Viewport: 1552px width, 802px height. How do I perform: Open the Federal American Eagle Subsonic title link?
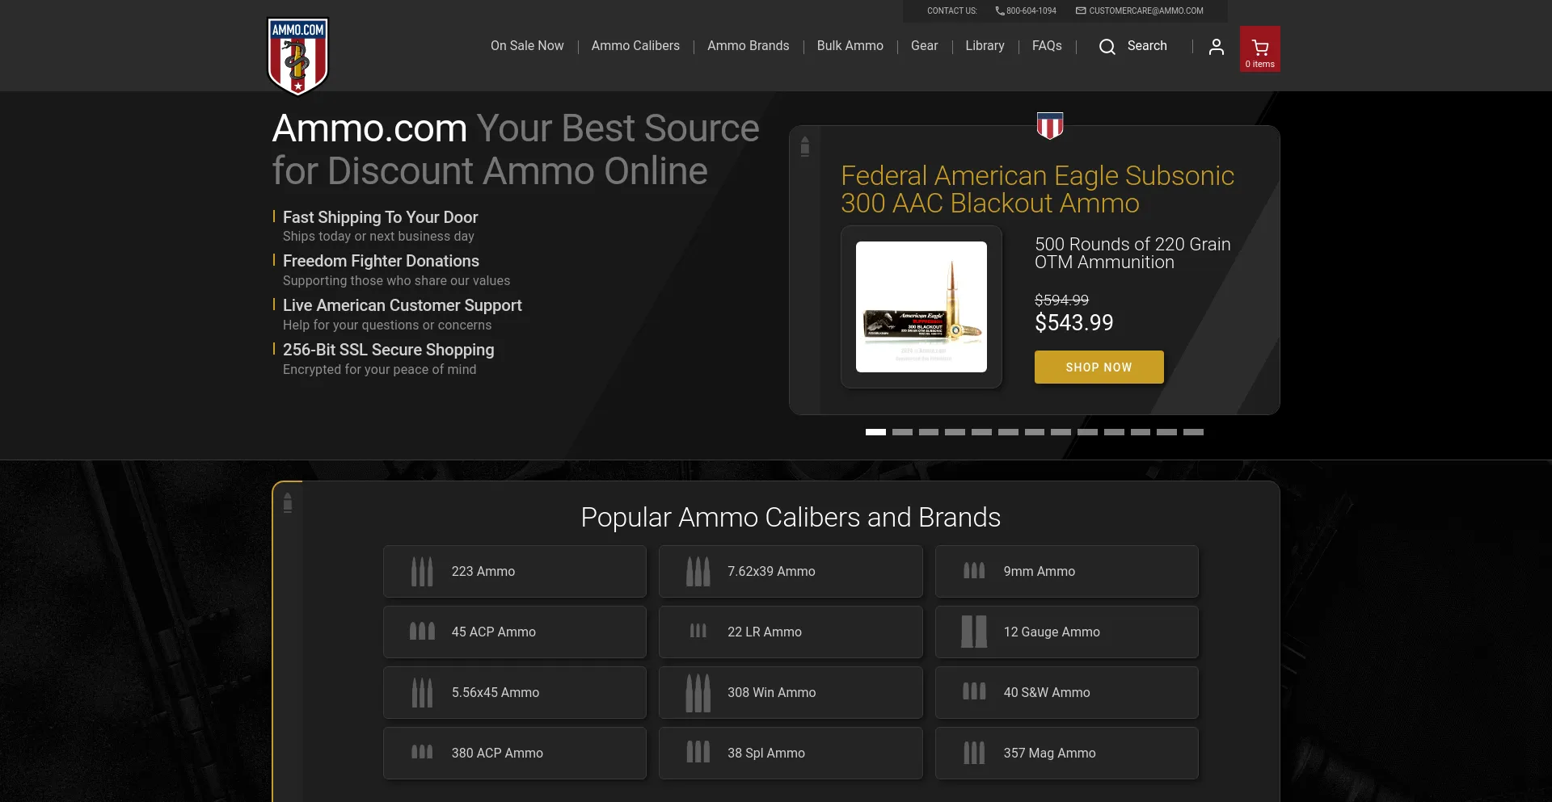pos(1037,189)
